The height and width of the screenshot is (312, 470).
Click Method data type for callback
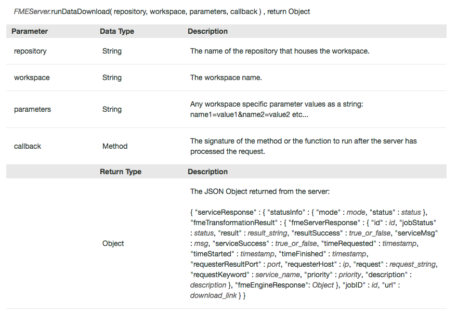coord(115,146)
